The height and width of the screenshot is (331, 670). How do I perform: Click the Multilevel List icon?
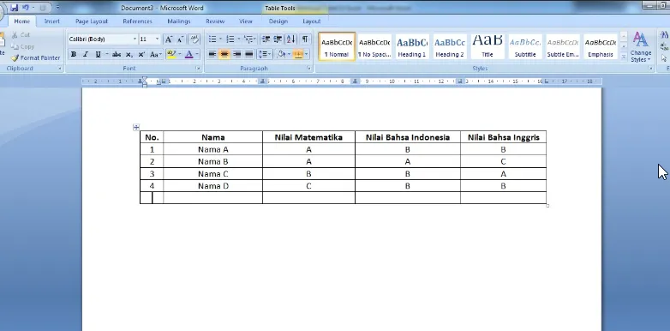click(248, 39)
